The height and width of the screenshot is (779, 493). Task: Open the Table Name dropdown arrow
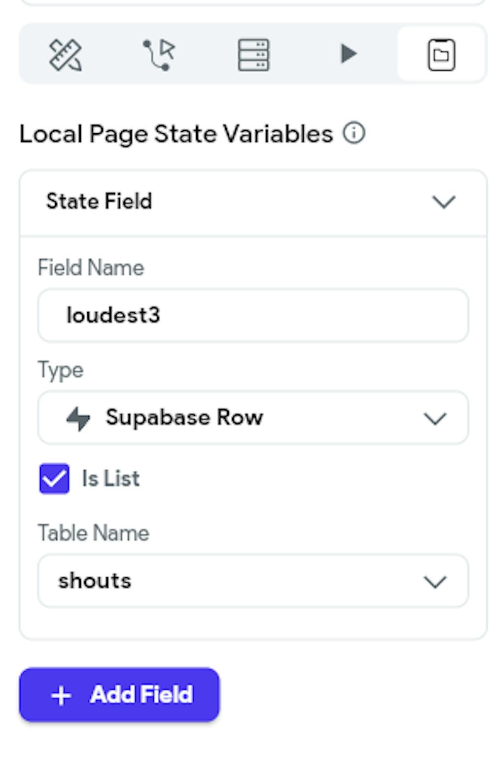(x=435, y=582)
